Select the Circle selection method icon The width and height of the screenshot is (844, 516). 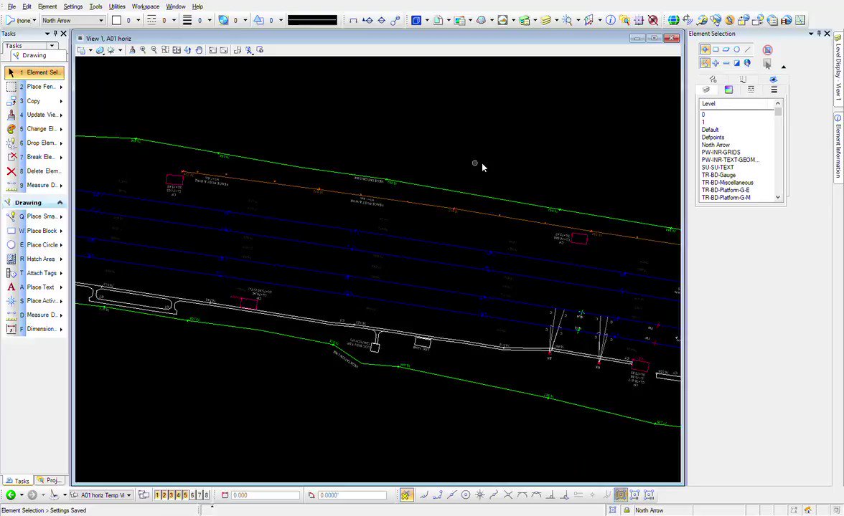737,49
